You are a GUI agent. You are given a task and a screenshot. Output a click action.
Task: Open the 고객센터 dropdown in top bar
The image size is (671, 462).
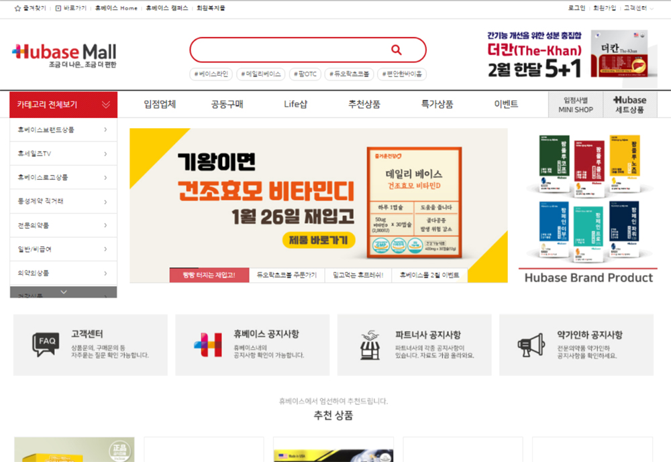[639, 8]
